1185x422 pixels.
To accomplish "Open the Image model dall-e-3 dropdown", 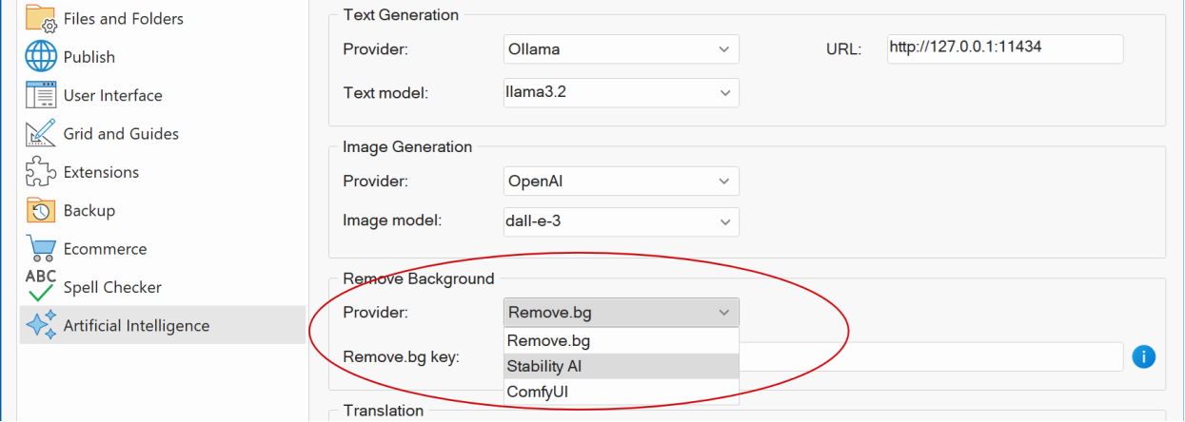I will pyautogui.click(x=621, y=221).
